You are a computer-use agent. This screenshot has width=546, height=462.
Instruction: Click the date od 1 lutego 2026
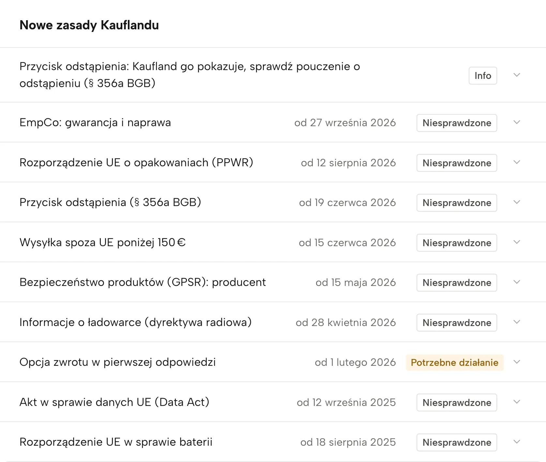pos(355,362)
